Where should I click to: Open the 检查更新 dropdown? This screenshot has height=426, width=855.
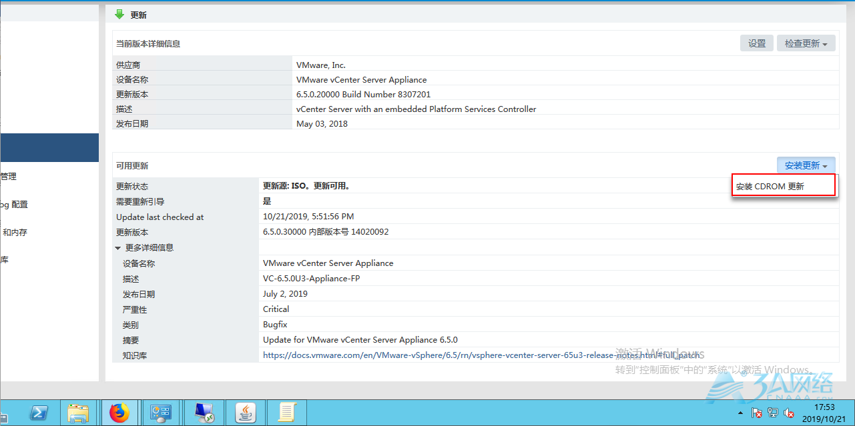pos(806,43)
